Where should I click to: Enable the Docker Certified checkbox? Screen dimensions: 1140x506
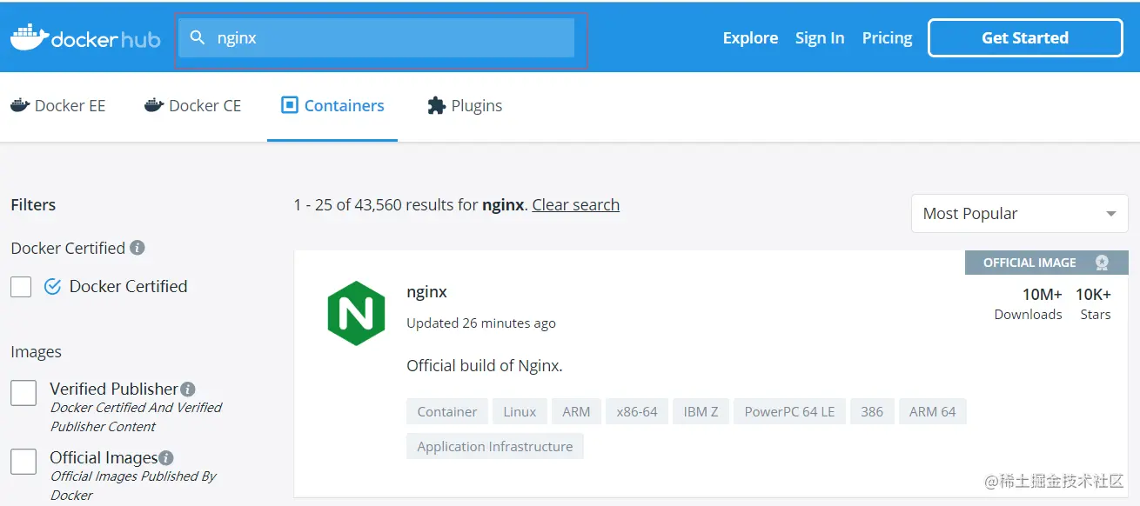(x=22, y=287)
